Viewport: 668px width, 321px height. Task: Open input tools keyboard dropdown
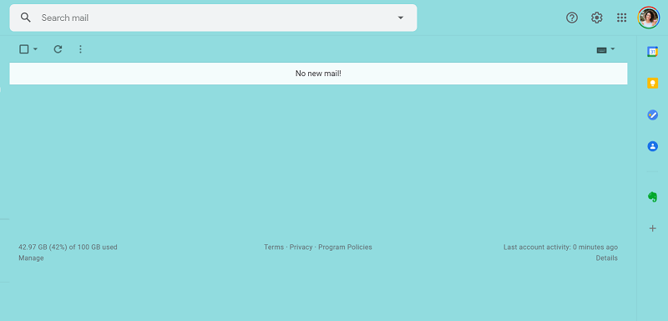pyautogui.click(x=606, y=50)
